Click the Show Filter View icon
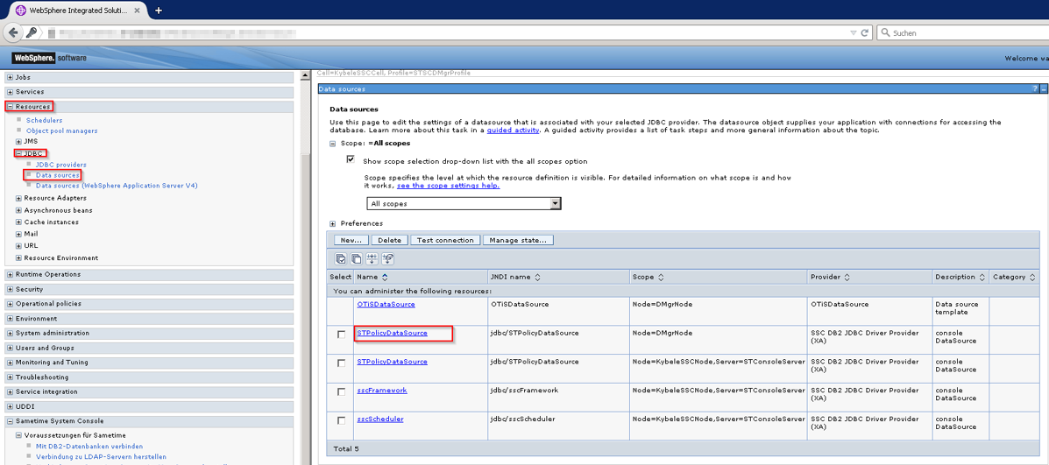This screenshot has height=465, width=1049. (372, 259)
